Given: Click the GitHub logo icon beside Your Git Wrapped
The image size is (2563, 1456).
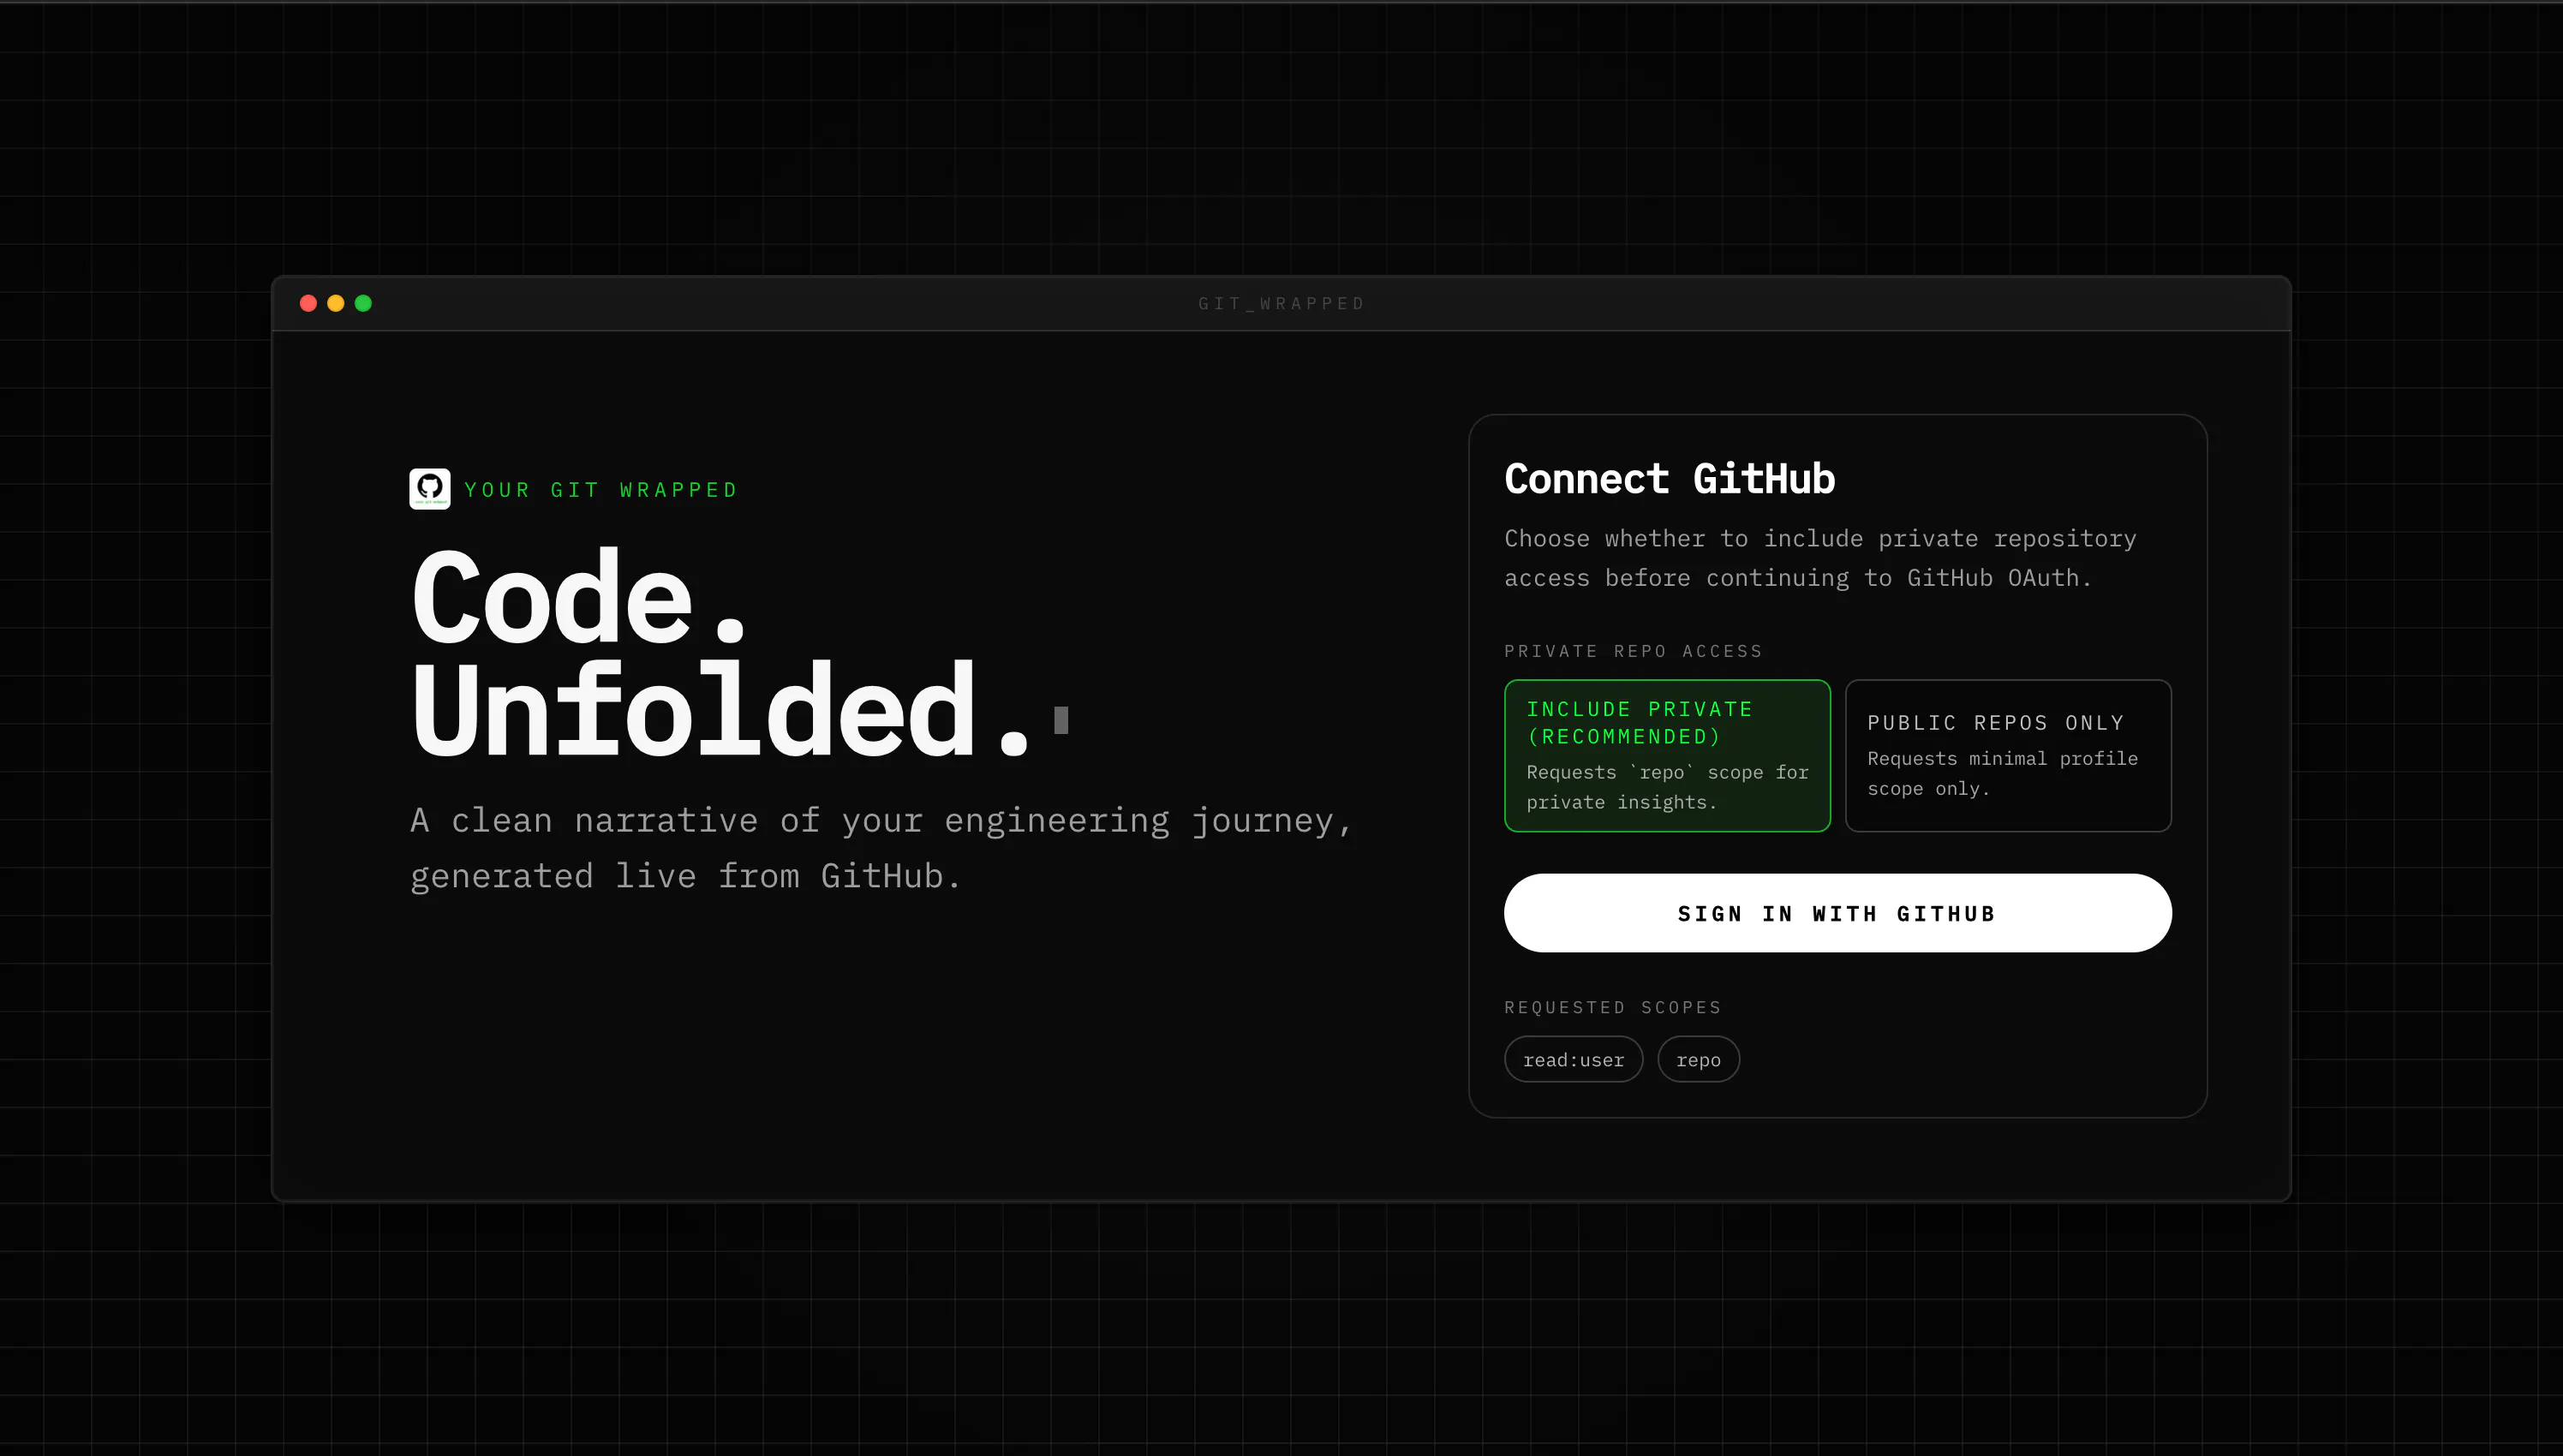Looking at the screenshot, I should [x=429, y=489].
